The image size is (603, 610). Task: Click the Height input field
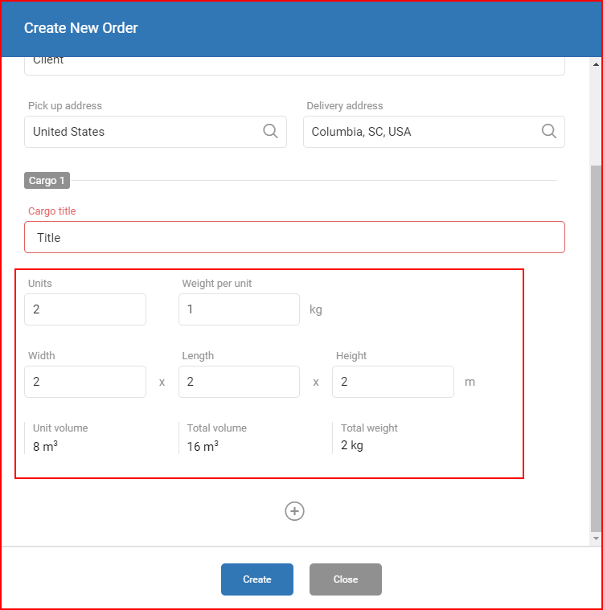(393, 382)
